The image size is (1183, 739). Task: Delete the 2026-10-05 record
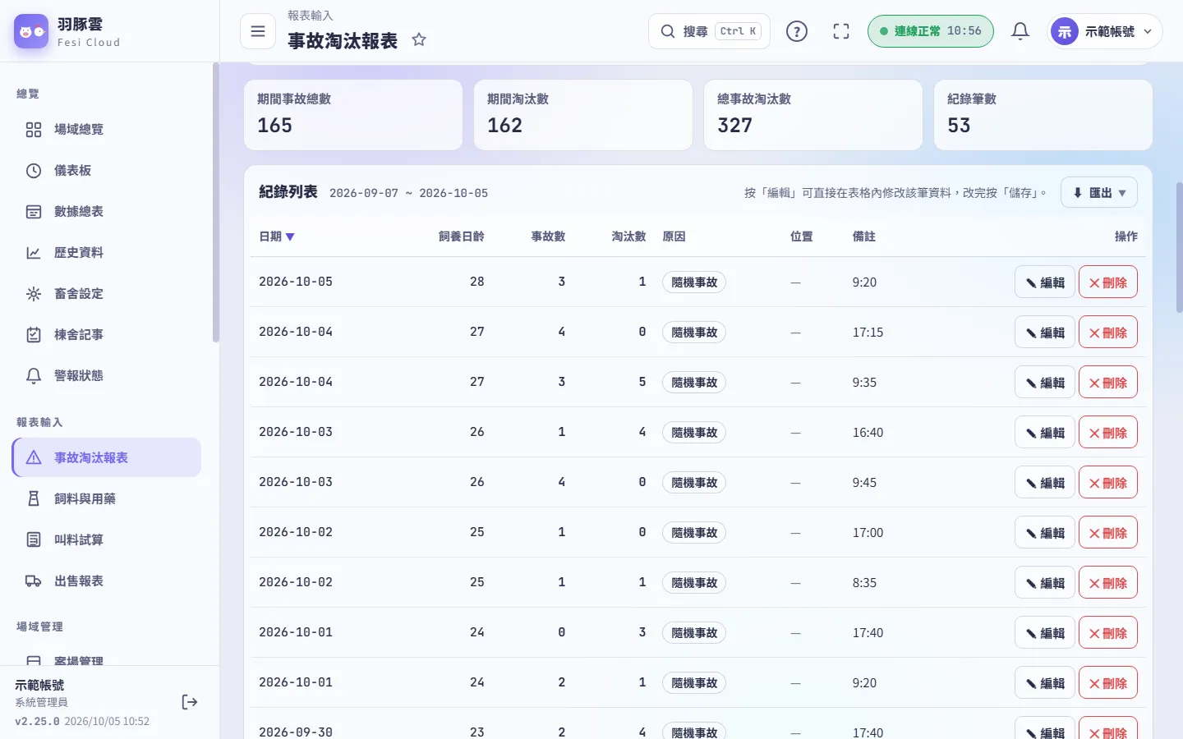pyautogui.click(x=1108, y=282)
